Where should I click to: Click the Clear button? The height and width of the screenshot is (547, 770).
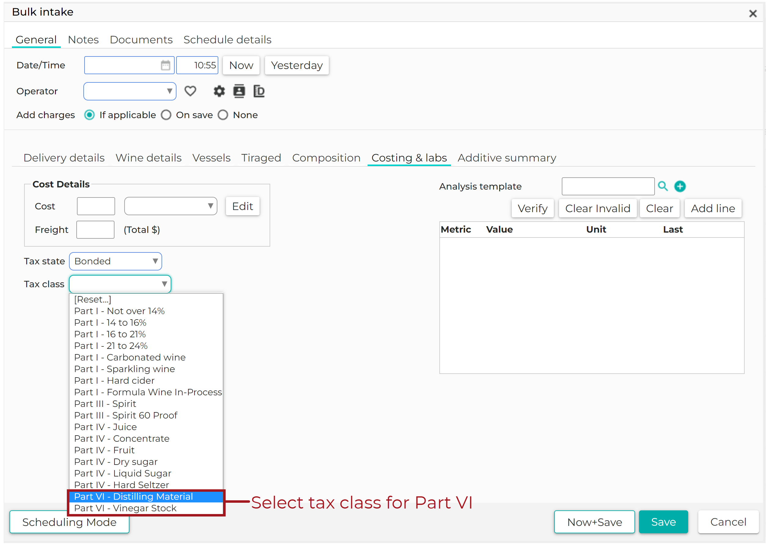point(659,208)
